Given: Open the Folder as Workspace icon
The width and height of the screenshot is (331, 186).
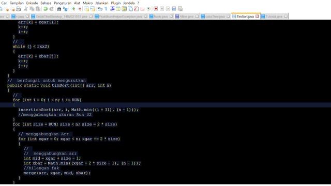Looking at the screenshot, I should point(143,9).
